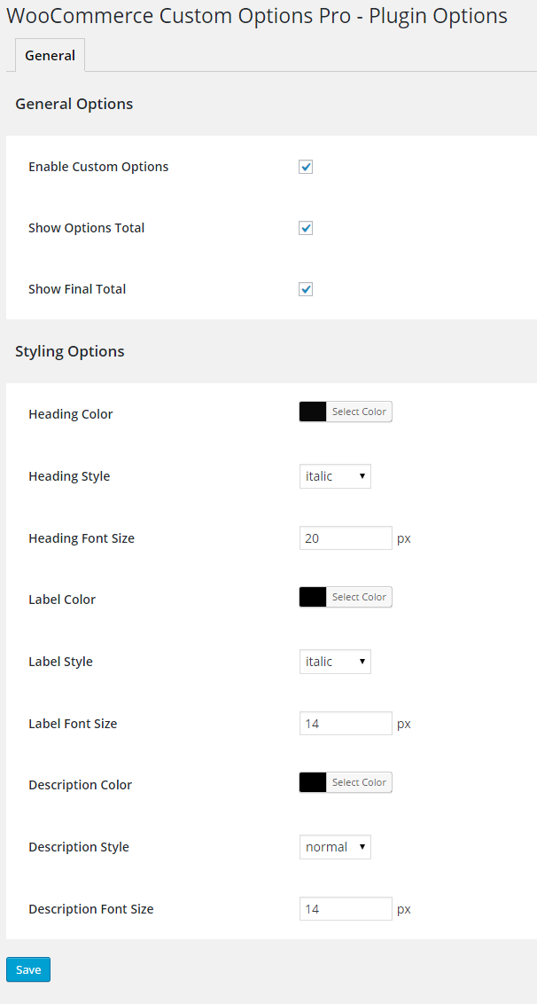The image size is (537, 1004).
Task: Expand the Description Style dropdown
Action: (x=335, y=847)
